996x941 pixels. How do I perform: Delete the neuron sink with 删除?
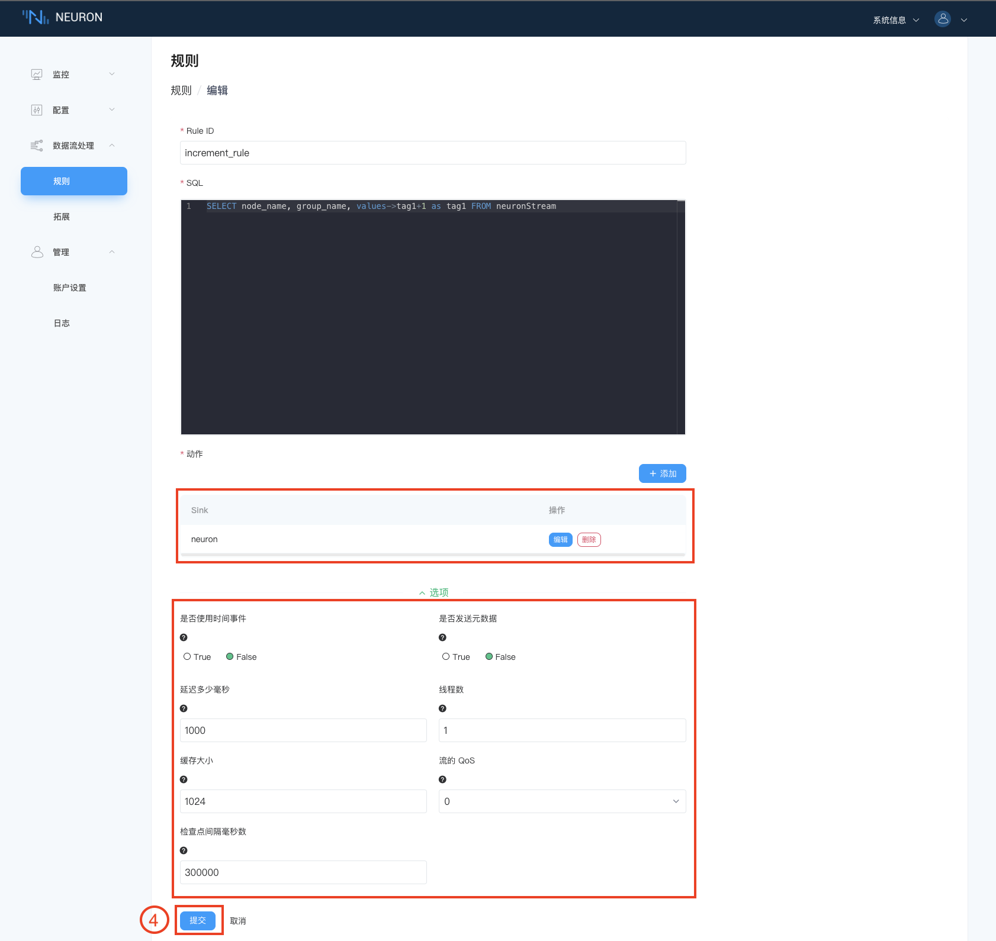point(589,540)
